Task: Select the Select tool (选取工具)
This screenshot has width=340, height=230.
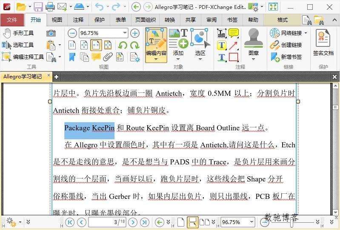Action: click(x=18, y=45)
